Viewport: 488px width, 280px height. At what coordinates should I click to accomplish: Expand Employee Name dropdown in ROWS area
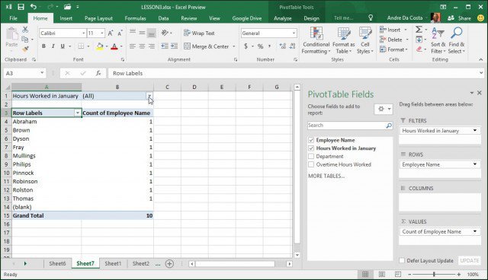pos(474,164)
